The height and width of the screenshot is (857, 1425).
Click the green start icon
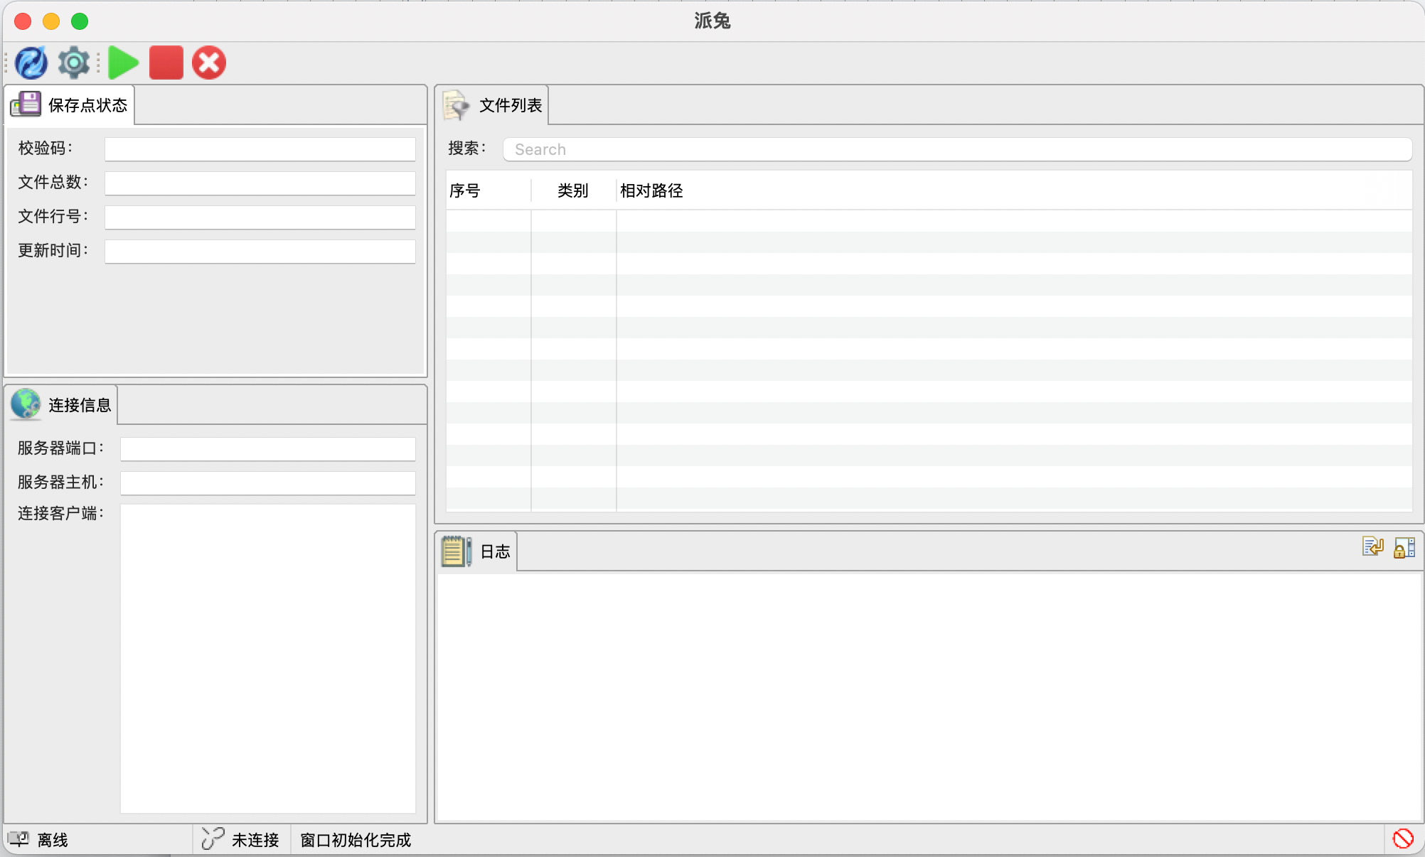(x=122, y=63)
